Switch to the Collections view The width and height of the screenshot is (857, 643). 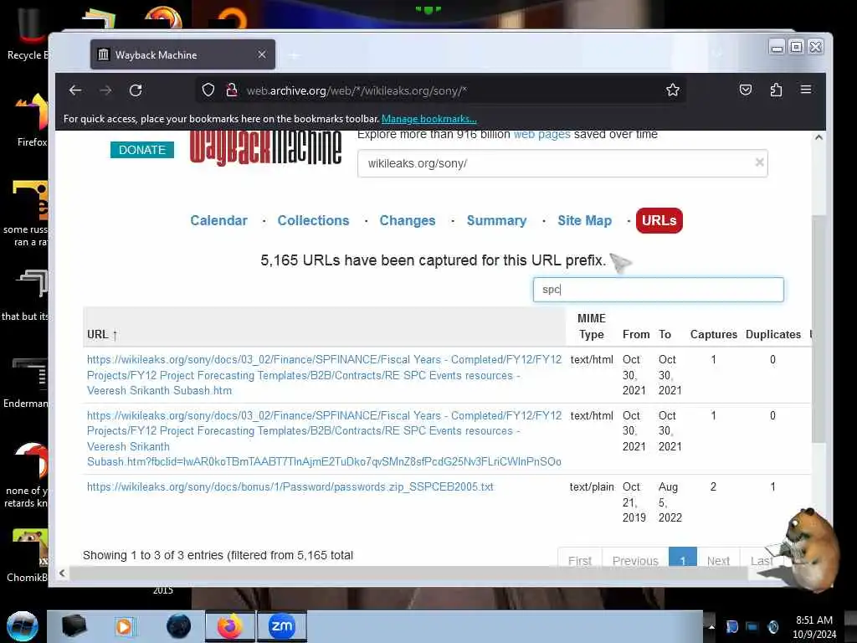313,220
